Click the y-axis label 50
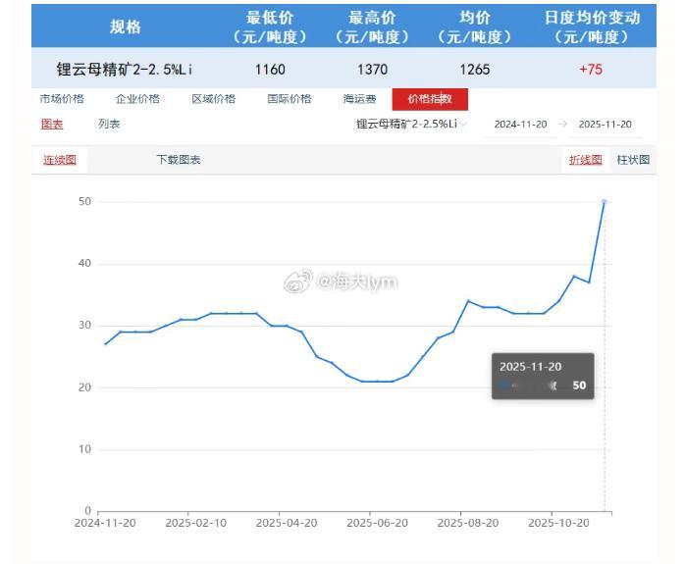Viewport: 685px width, 564px height. [x=84, y=202]
